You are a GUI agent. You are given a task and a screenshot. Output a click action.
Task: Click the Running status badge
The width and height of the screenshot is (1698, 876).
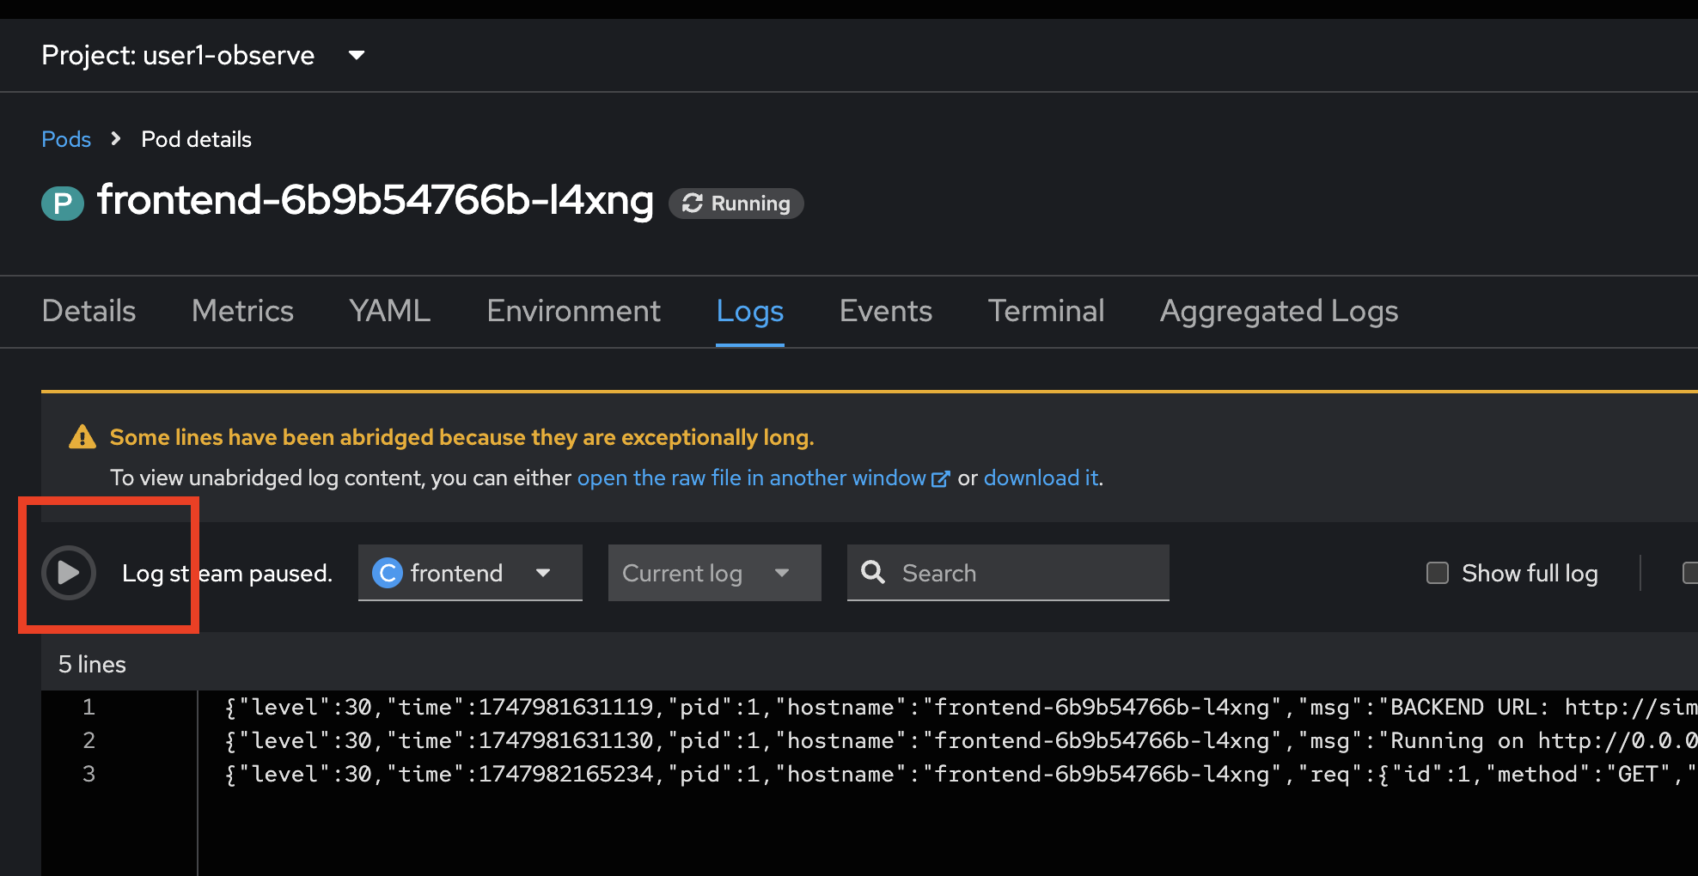click(x=736, y=204)
